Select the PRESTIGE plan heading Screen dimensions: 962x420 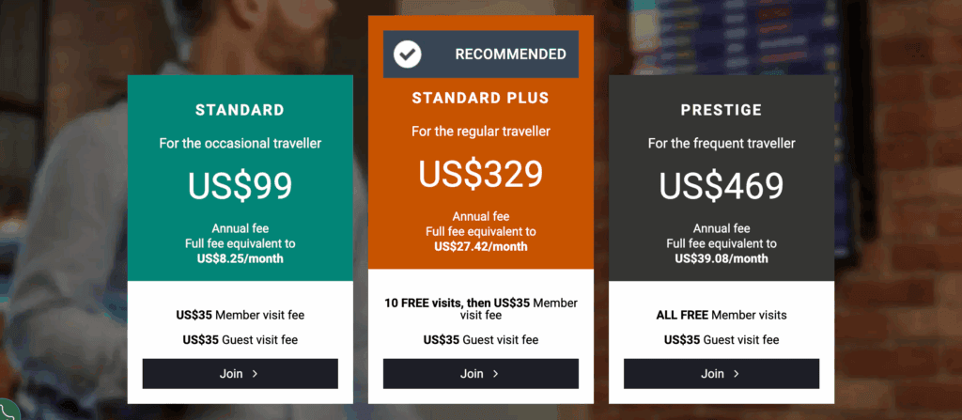coord(721,111)
